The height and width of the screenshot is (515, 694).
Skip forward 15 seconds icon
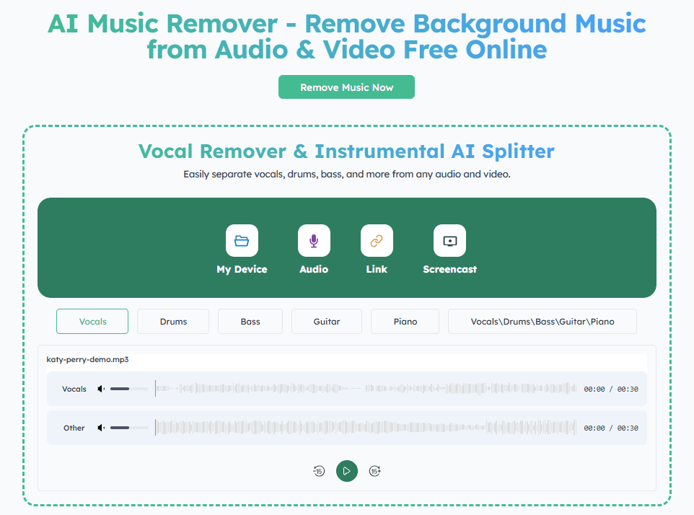(x=375, y=471)
